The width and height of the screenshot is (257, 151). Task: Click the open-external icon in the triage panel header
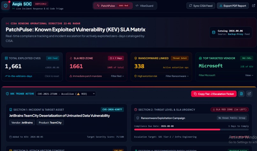click(x=249, y=94)
